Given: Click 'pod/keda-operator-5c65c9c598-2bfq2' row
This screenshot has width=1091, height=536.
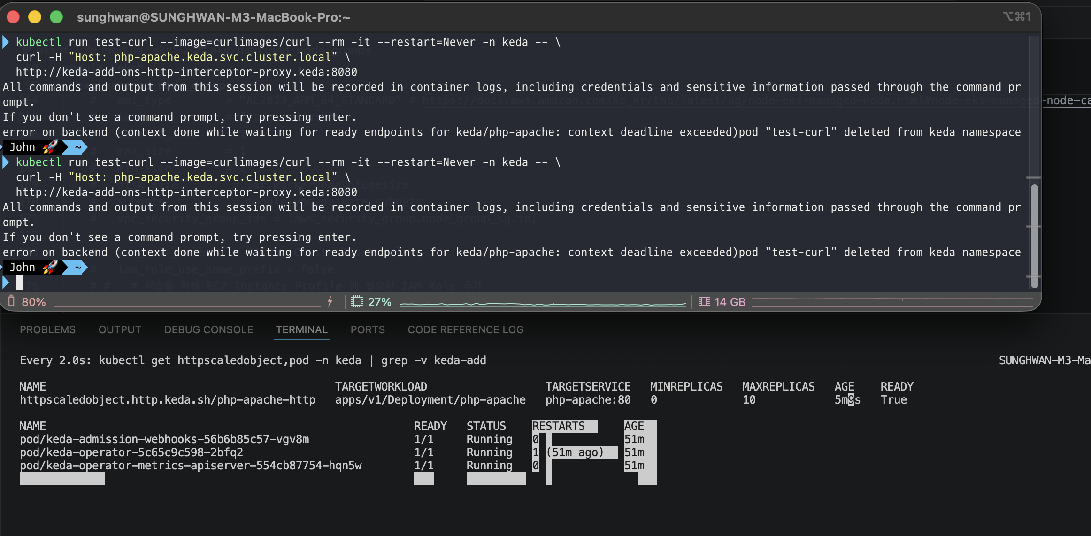Looking at the screenshot, I should pos(131,452).
